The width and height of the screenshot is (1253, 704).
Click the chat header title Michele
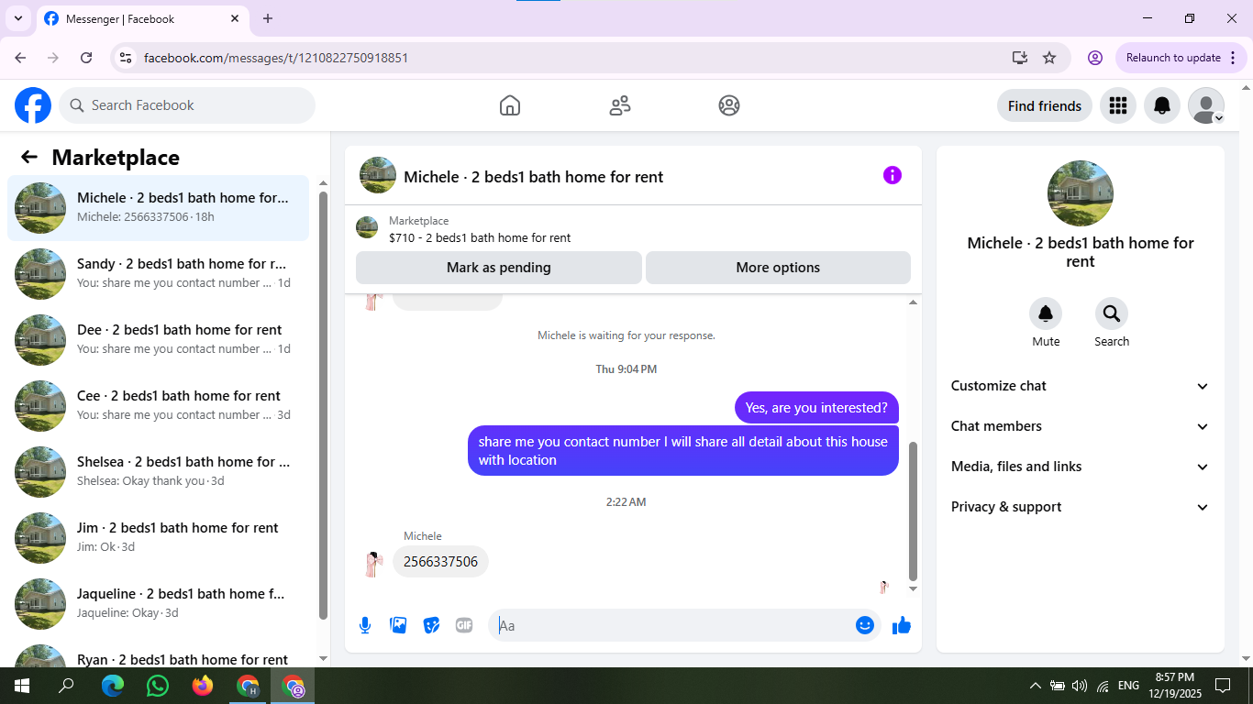[x=533, y=177]
